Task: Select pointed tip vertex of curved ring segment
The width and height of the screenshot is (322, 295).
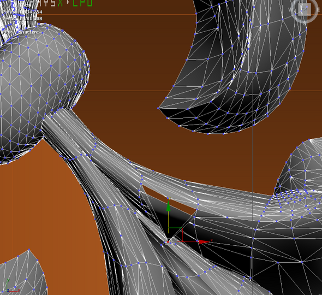Action: pyautogui.click(x=158, y=108)
